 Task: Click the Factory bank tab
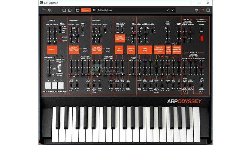tap(86, 10)
